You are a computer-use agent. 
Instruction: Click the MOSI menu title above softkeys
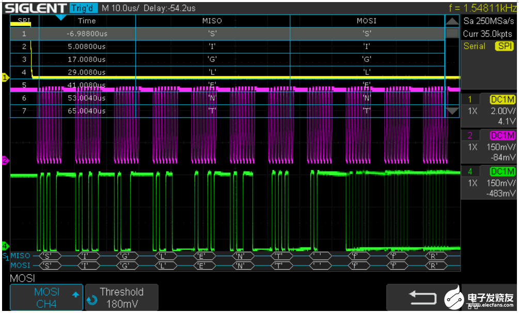[23, 278]
